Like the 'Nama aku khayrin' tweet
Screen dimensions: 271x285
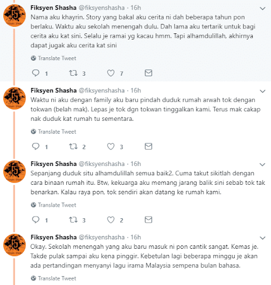pos(111,73)
